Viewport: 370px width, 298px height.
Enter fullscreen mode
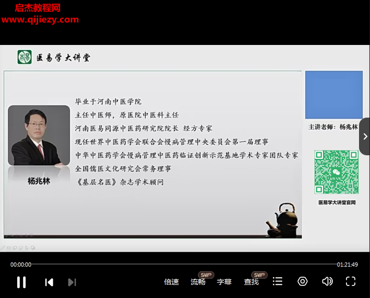tap(351, 281)
